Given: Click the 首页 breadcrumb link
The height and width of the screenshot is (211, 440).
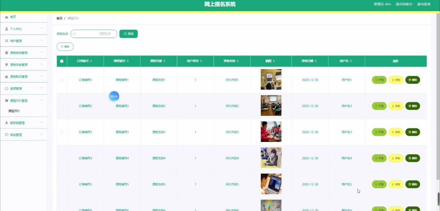Looking at the screenshot, I should [x=59, y=18].
